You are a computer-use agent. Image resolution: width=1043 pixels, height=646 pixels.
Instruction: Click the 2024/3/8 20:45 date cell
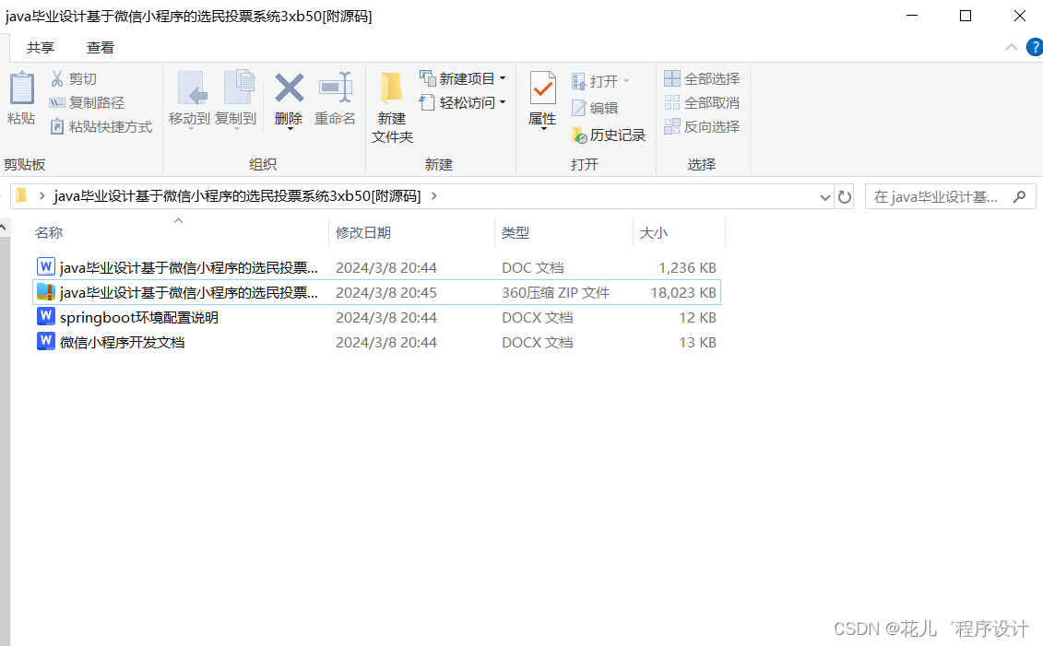(x=386, y=292)
